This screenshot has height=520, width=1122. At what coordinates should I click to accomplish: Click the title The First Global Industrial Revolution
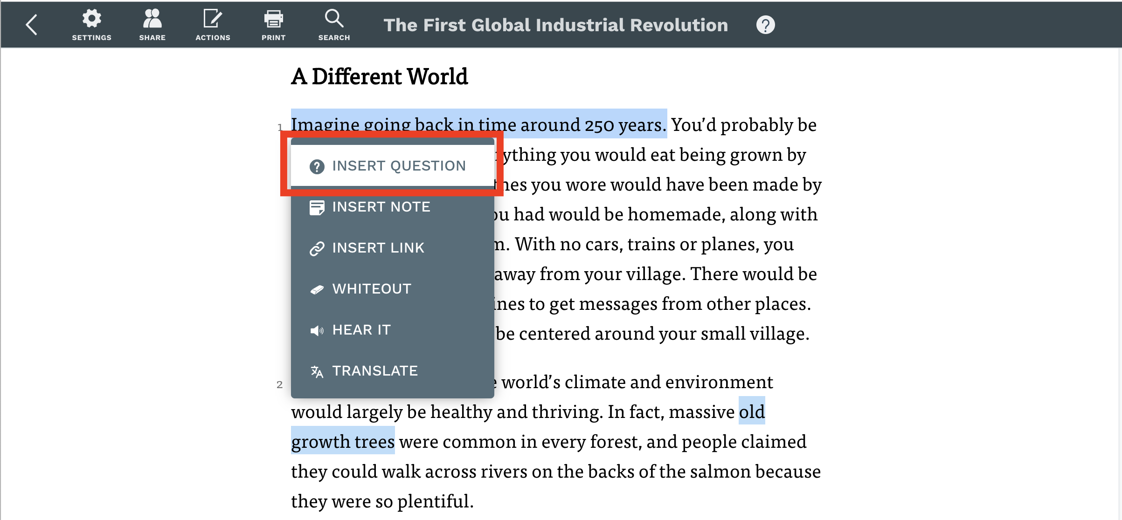coord(555,25)
